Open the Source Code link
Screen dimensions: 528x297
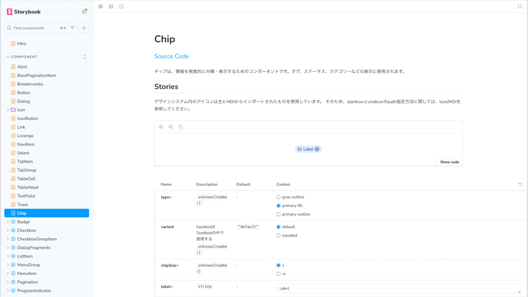[x=171, y=56]
